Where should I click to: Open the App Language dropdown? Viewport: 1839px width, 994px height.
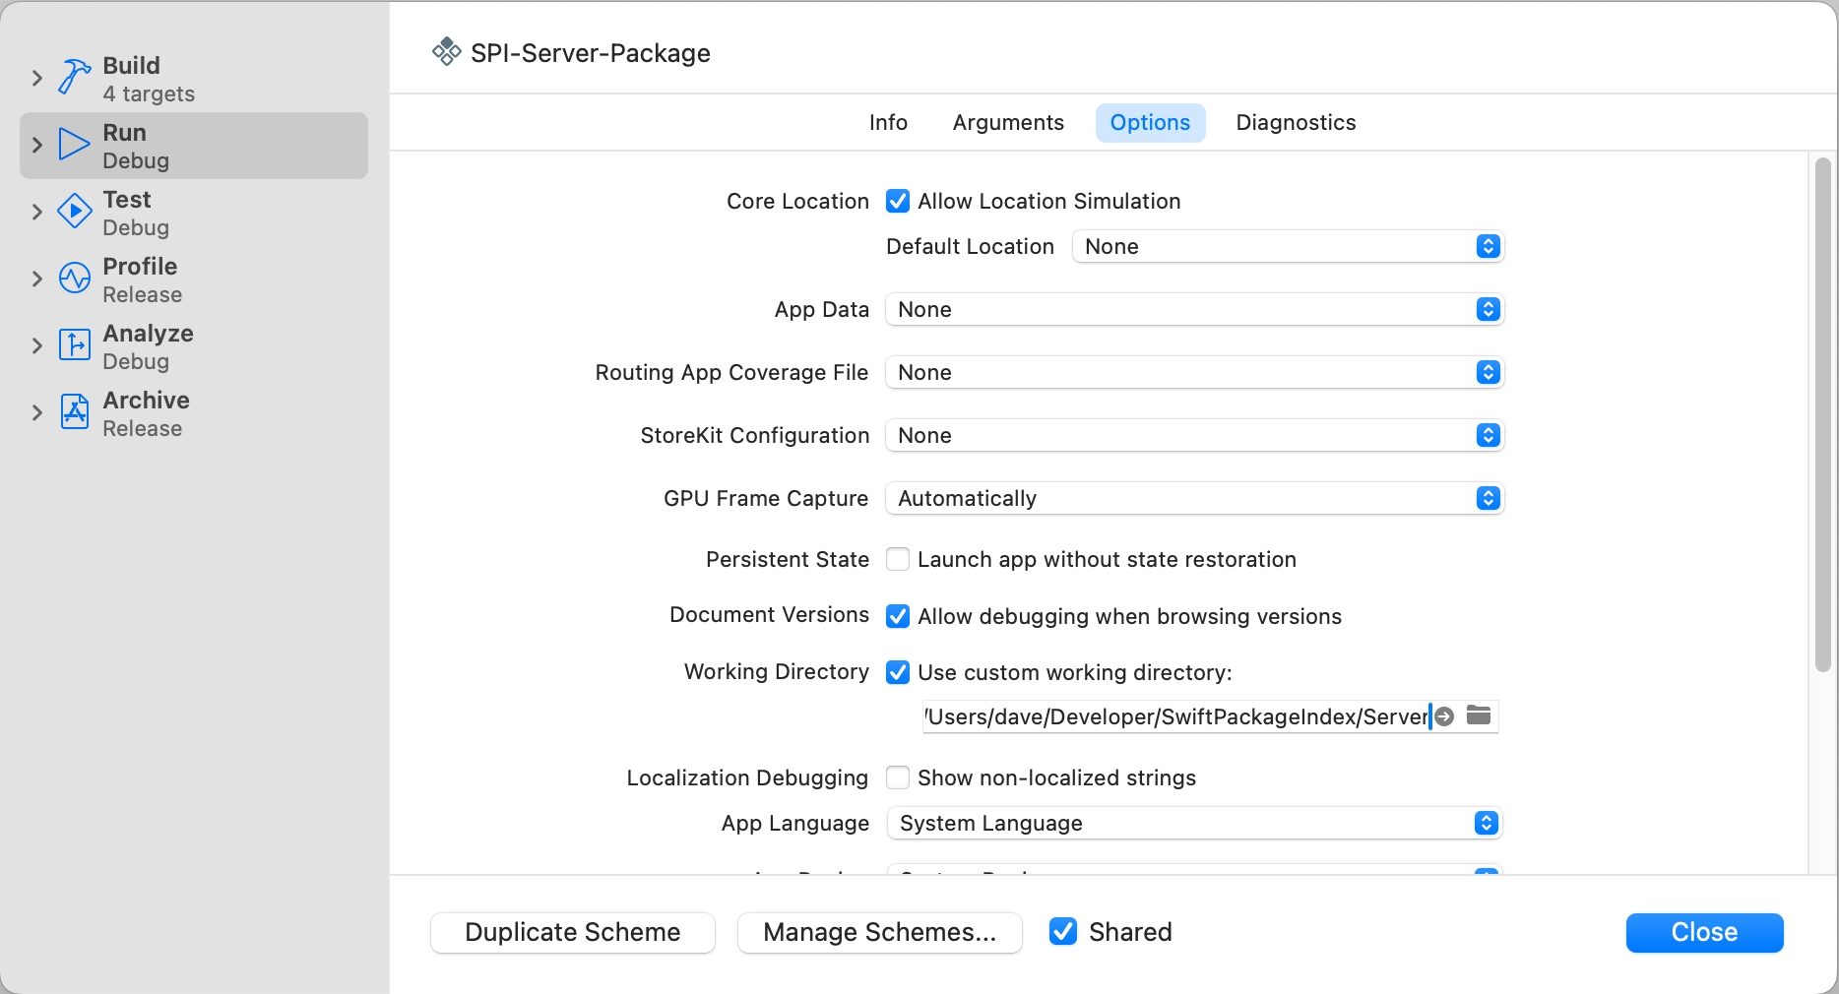(x=1194, y=824)
